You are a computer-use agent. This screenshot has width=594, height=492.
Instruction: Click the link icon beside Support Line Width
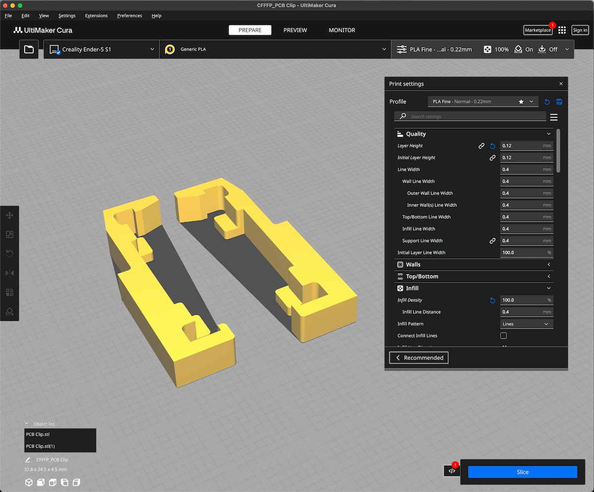pos(493,241)
